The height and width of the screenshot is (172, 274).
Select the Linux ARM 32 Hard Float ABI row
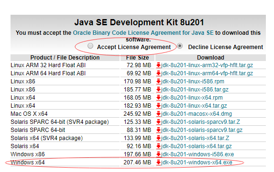[138, 65]
